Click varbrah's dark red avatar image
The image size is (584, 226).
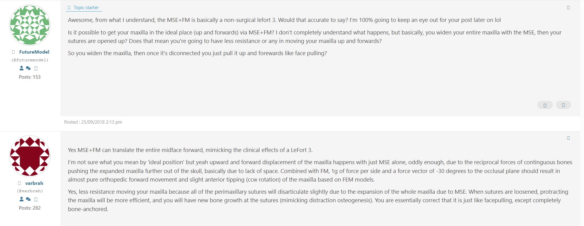click(30, 156)
